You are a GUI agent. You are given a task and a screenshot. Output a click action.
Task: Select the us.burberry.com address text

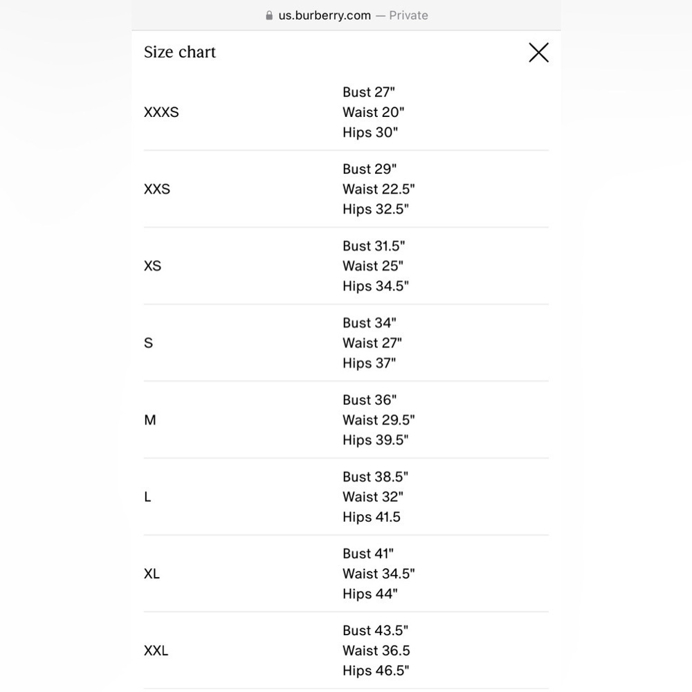(325, 15)
